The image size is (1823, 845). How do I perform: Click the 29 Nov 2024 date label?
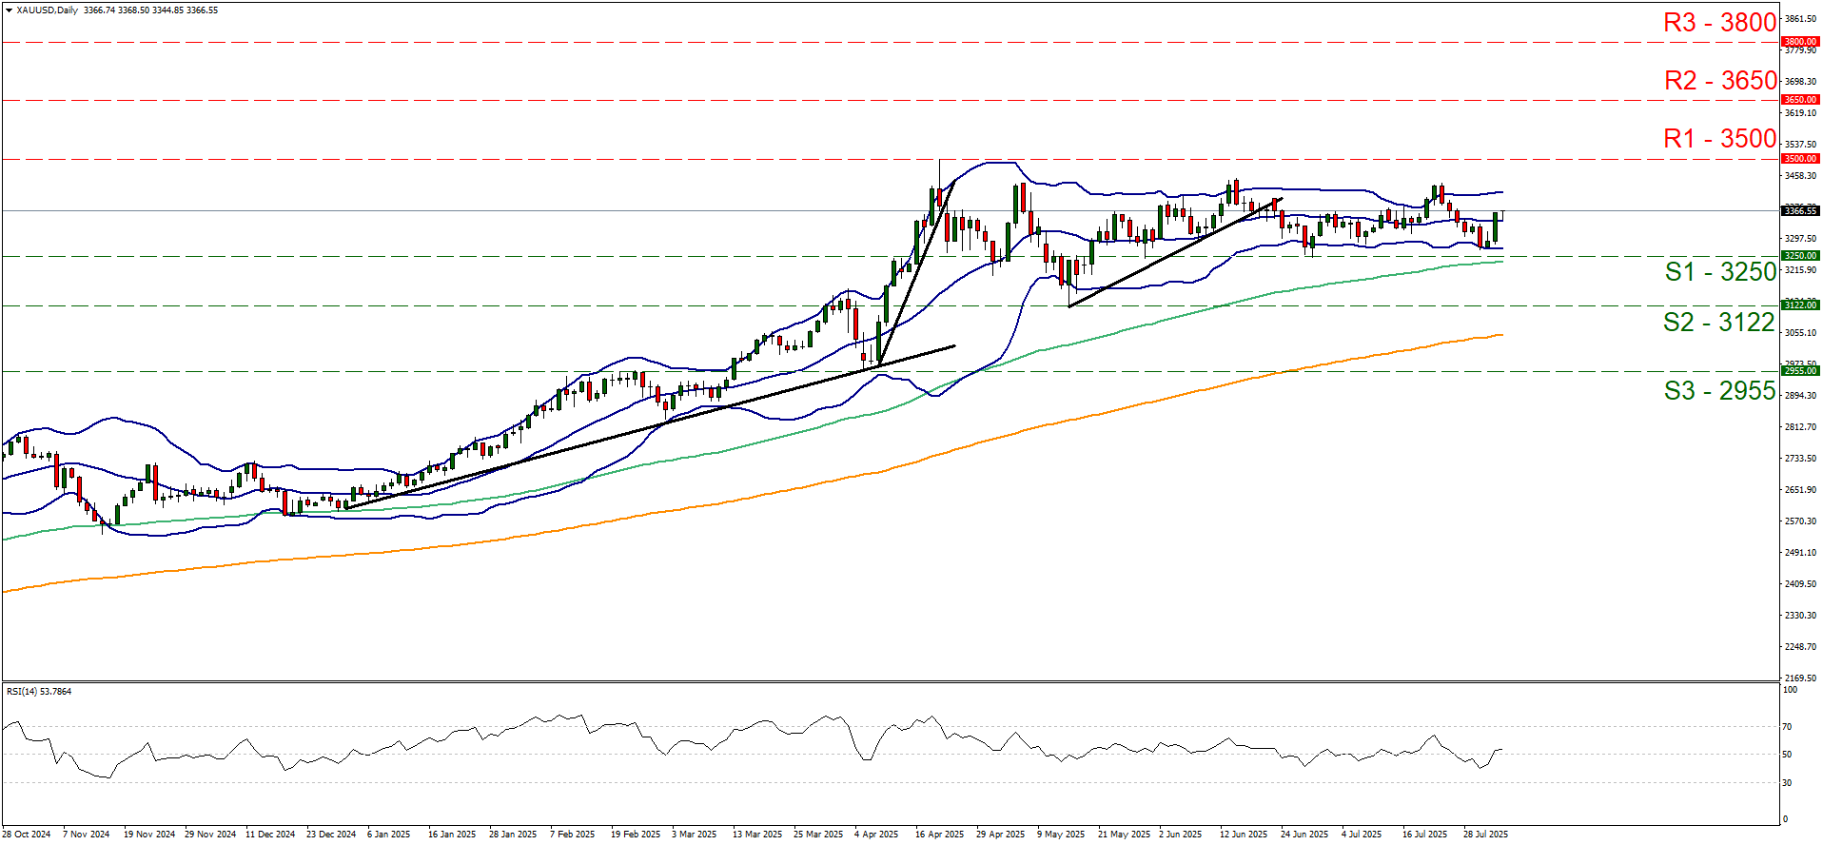[x=210, y=835]
